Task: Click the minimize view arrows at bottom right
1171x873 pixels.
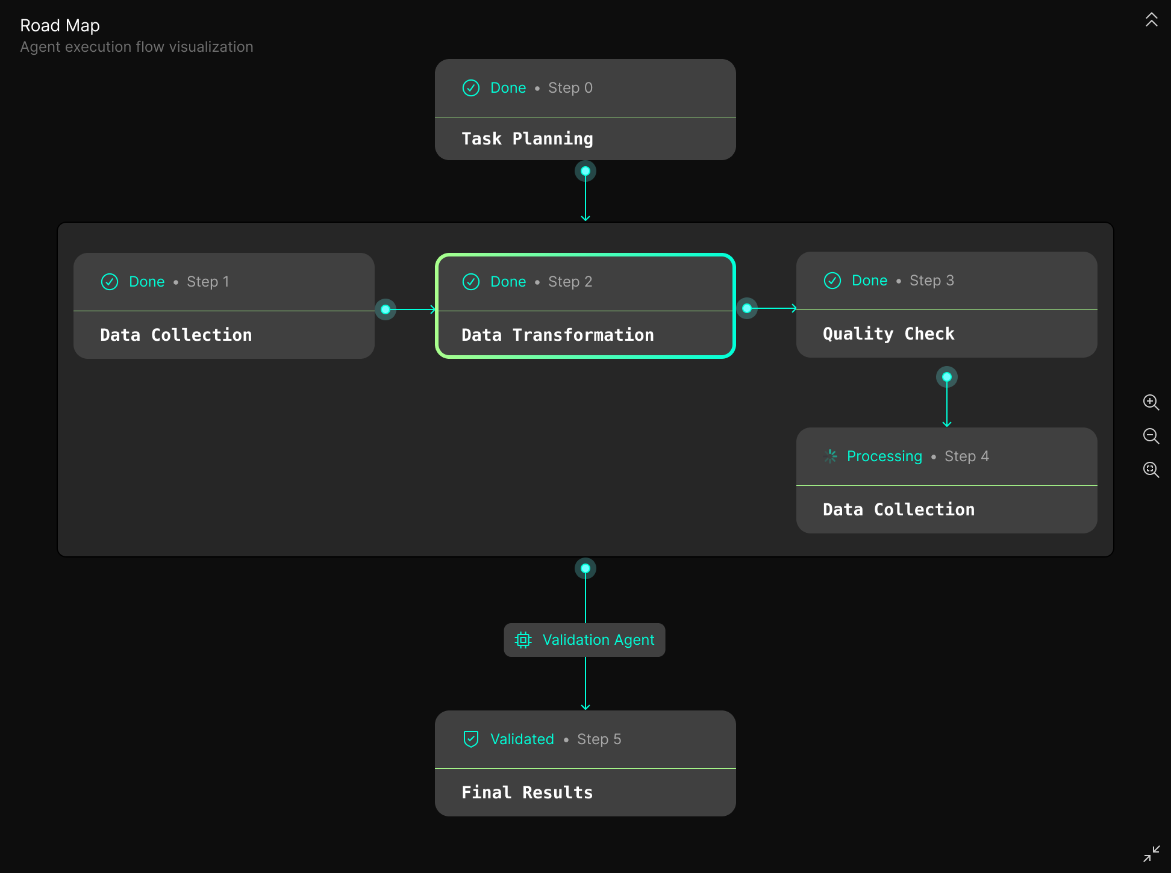Action: pyautogui.click(x=1152, y=853)
